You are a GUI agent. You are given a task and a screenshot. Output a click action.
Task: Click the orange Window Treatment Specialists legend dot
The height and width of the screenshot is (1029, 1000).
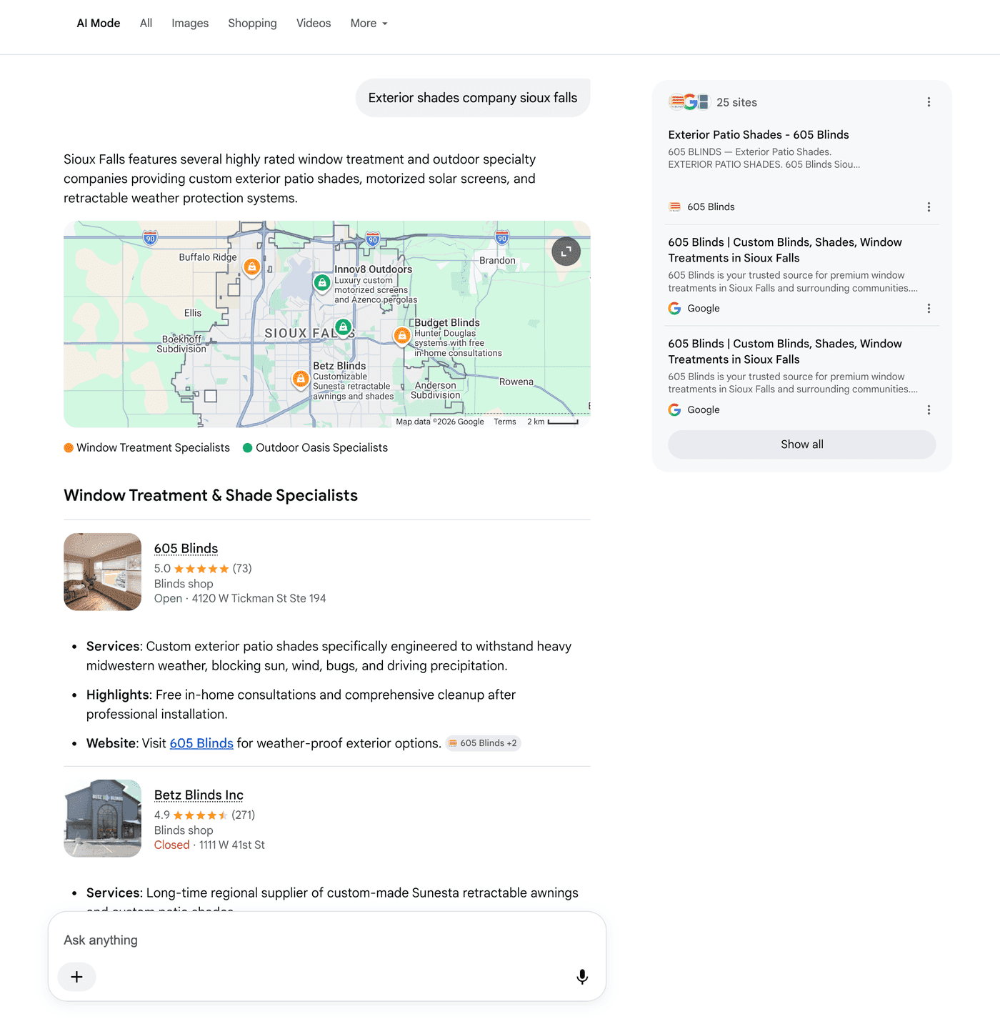pyautogui.click(x=69, y=448)
